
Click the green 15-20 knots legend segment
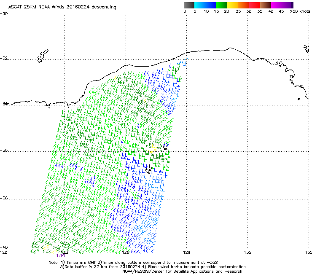click(x=222, y=5)
